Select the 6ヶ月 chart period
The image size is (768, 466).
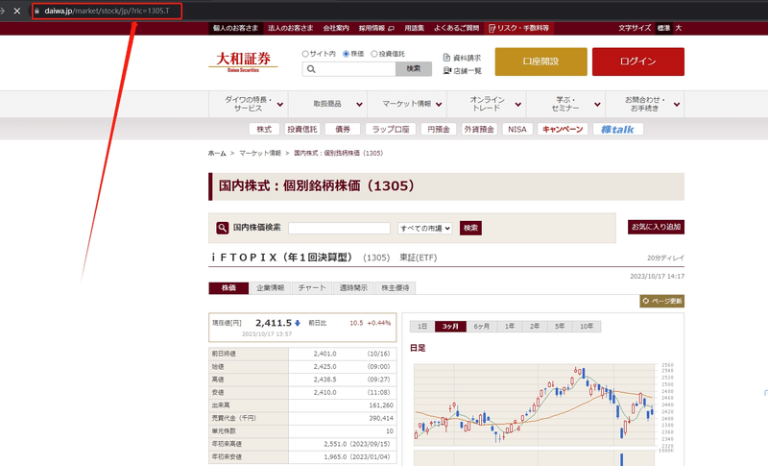click(x=482, y=327)
